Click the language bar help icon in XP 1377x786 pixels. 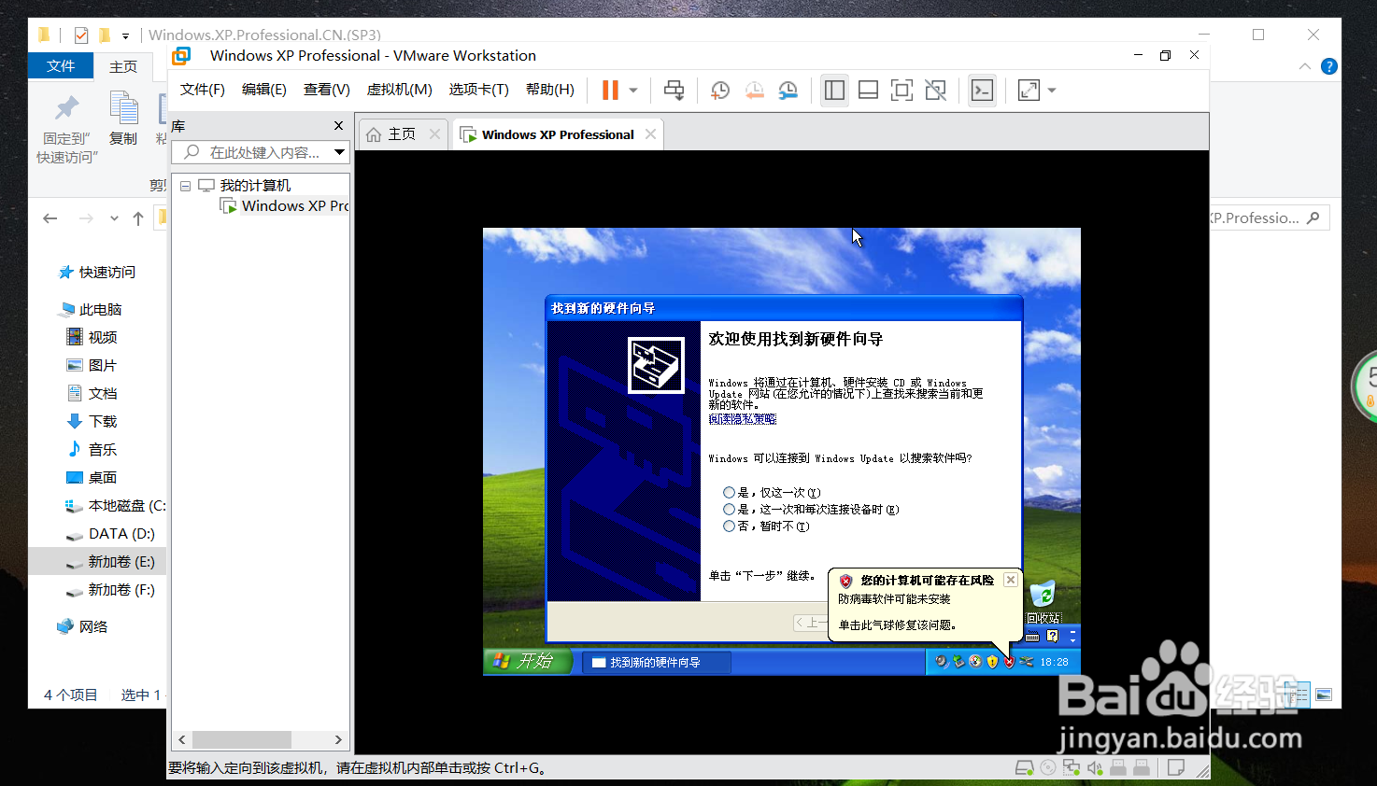click(x=1053, y=636)
